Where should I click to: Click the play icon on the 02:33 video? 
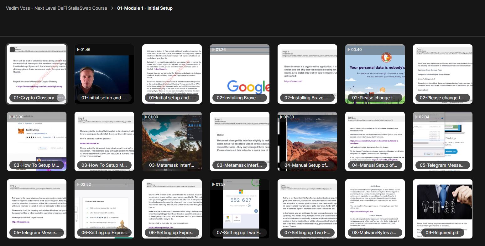coord(281,117)
